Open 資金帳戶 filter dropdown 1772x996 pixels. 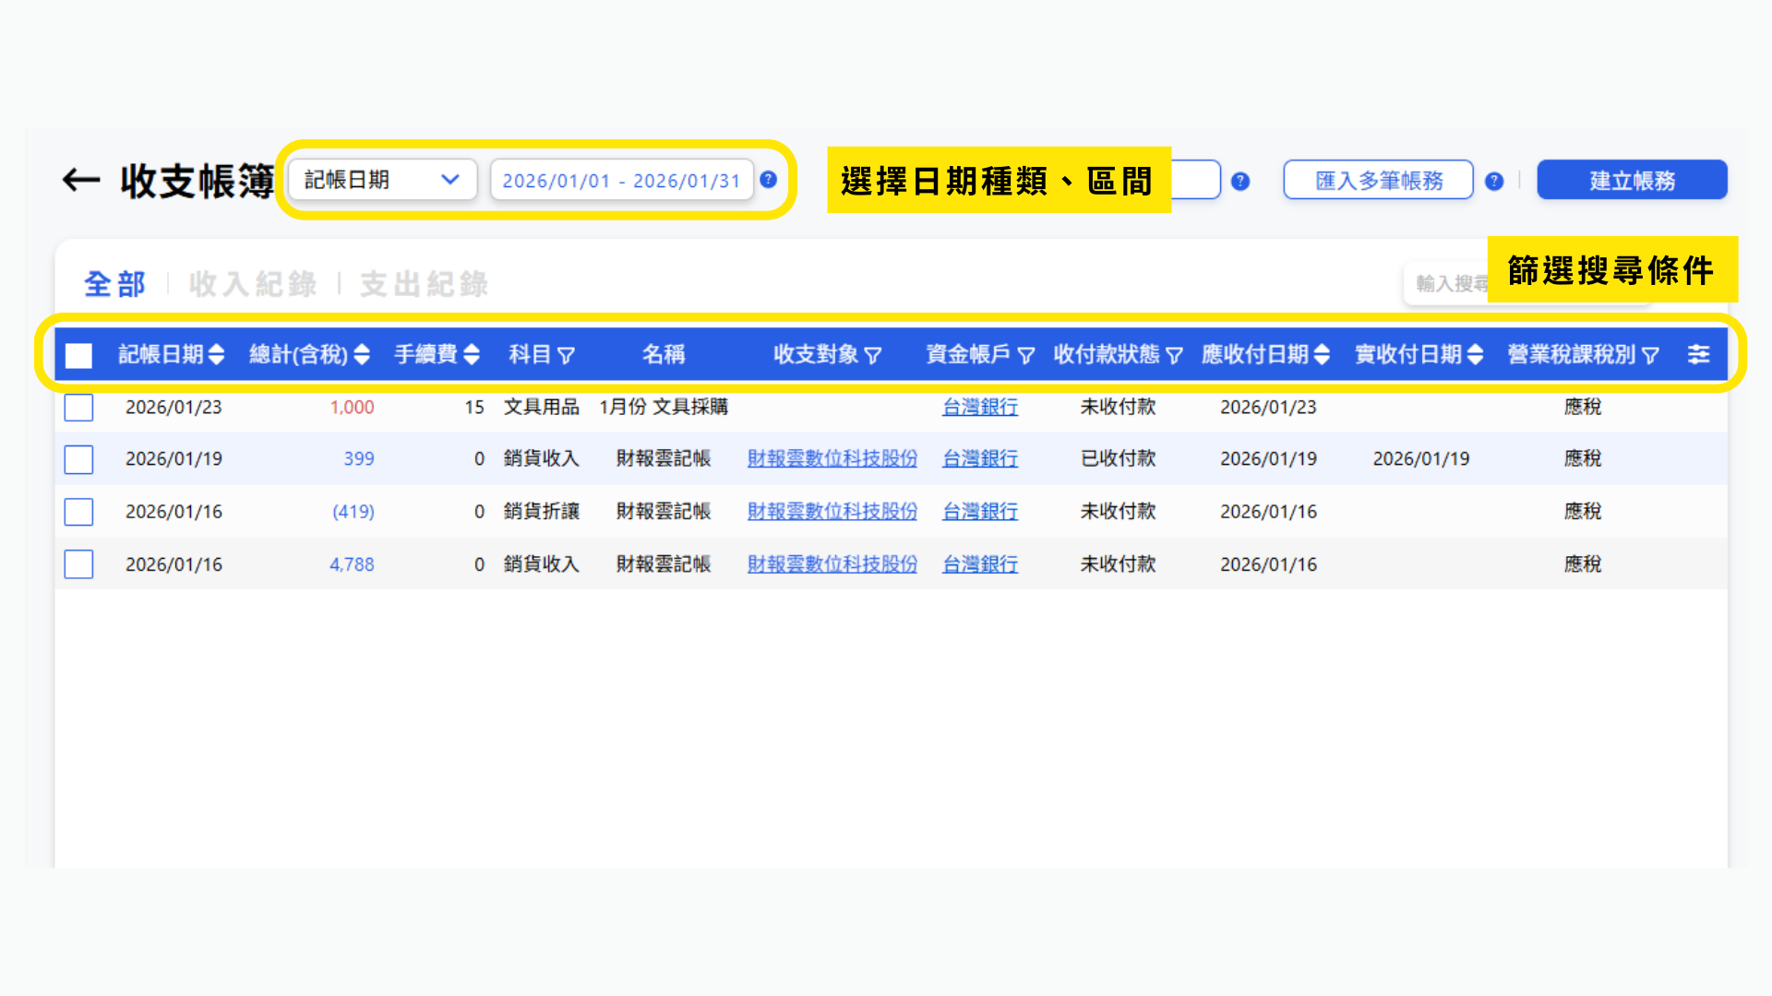[1025, 355]
